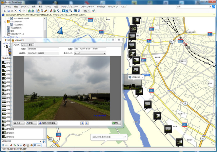Select the New Track footprints tool

pyautogui.click(x=58, y=11)
